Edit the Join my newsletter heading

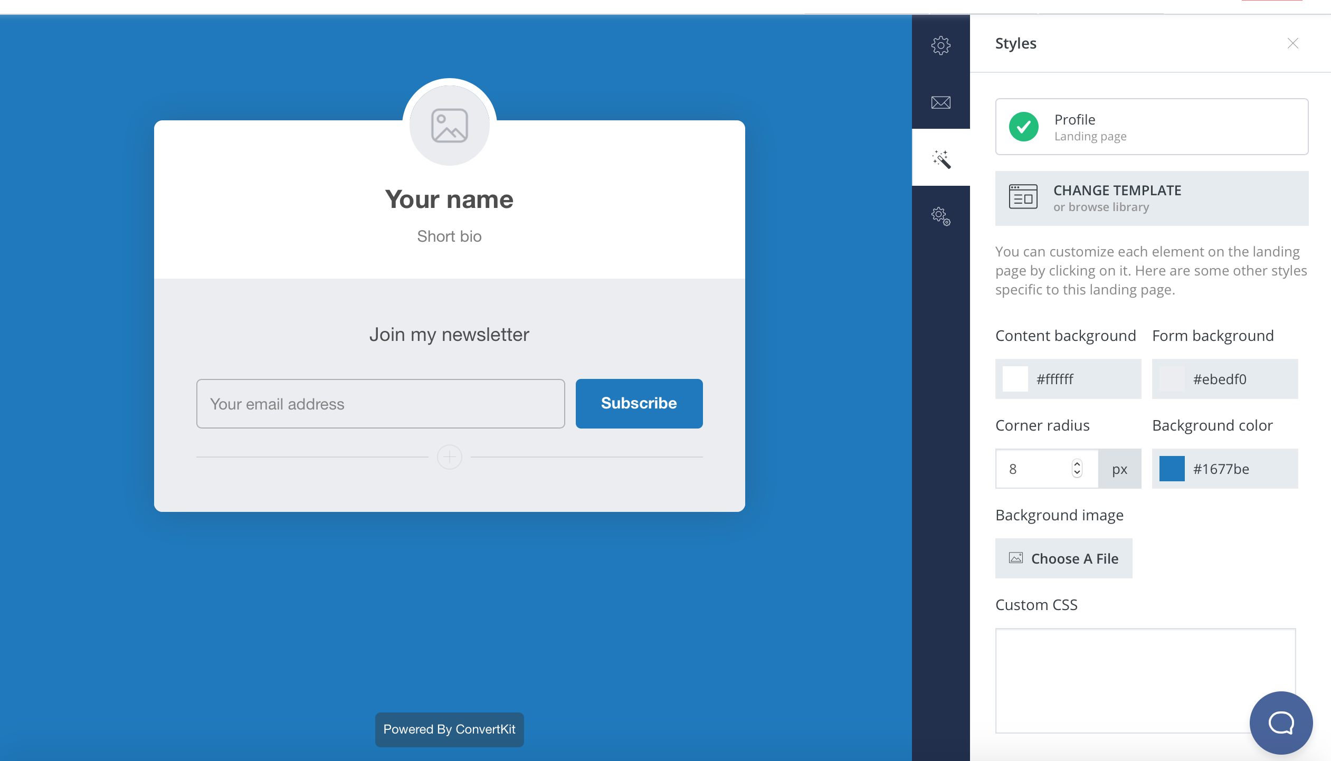coord(449,335)
